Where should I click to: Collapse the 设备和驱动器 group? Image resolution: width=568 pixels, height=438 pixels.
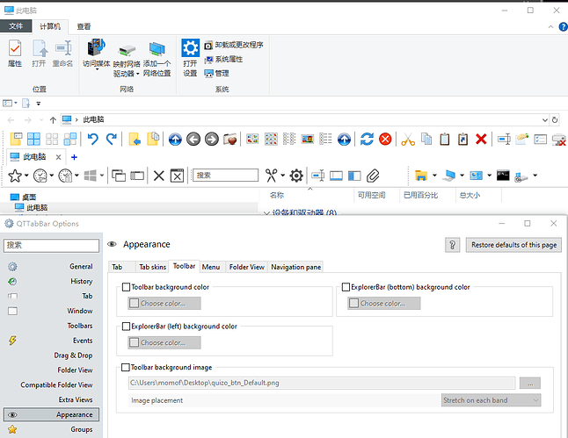click(x=267, y=212)
